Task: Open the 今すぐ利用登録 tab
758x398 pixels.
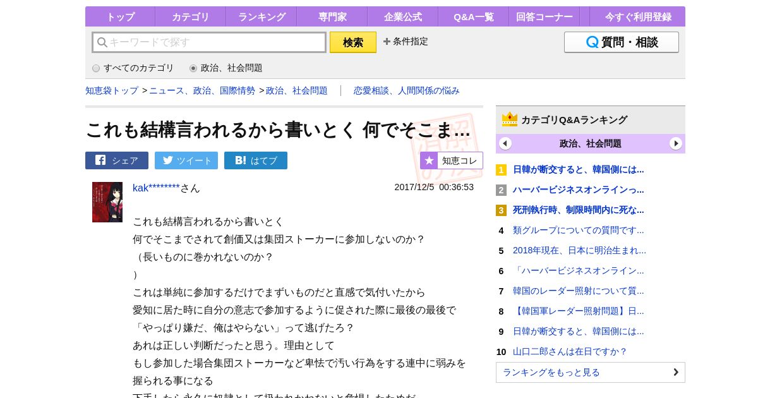Action: click(638, 17)
